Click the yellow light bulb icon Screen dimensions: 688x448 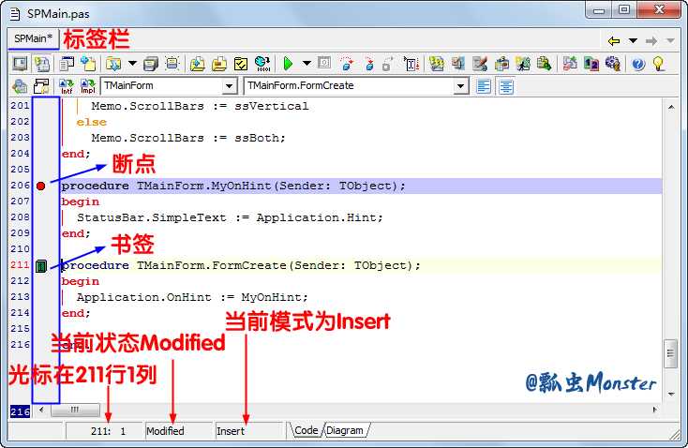tap(658, 64)
